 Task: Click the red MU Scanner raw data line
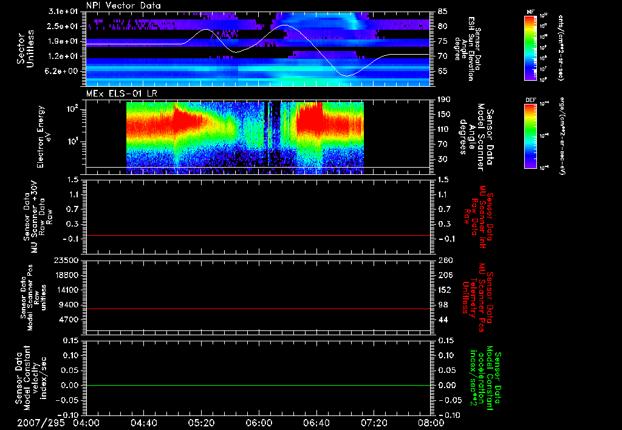coord(258,235)
